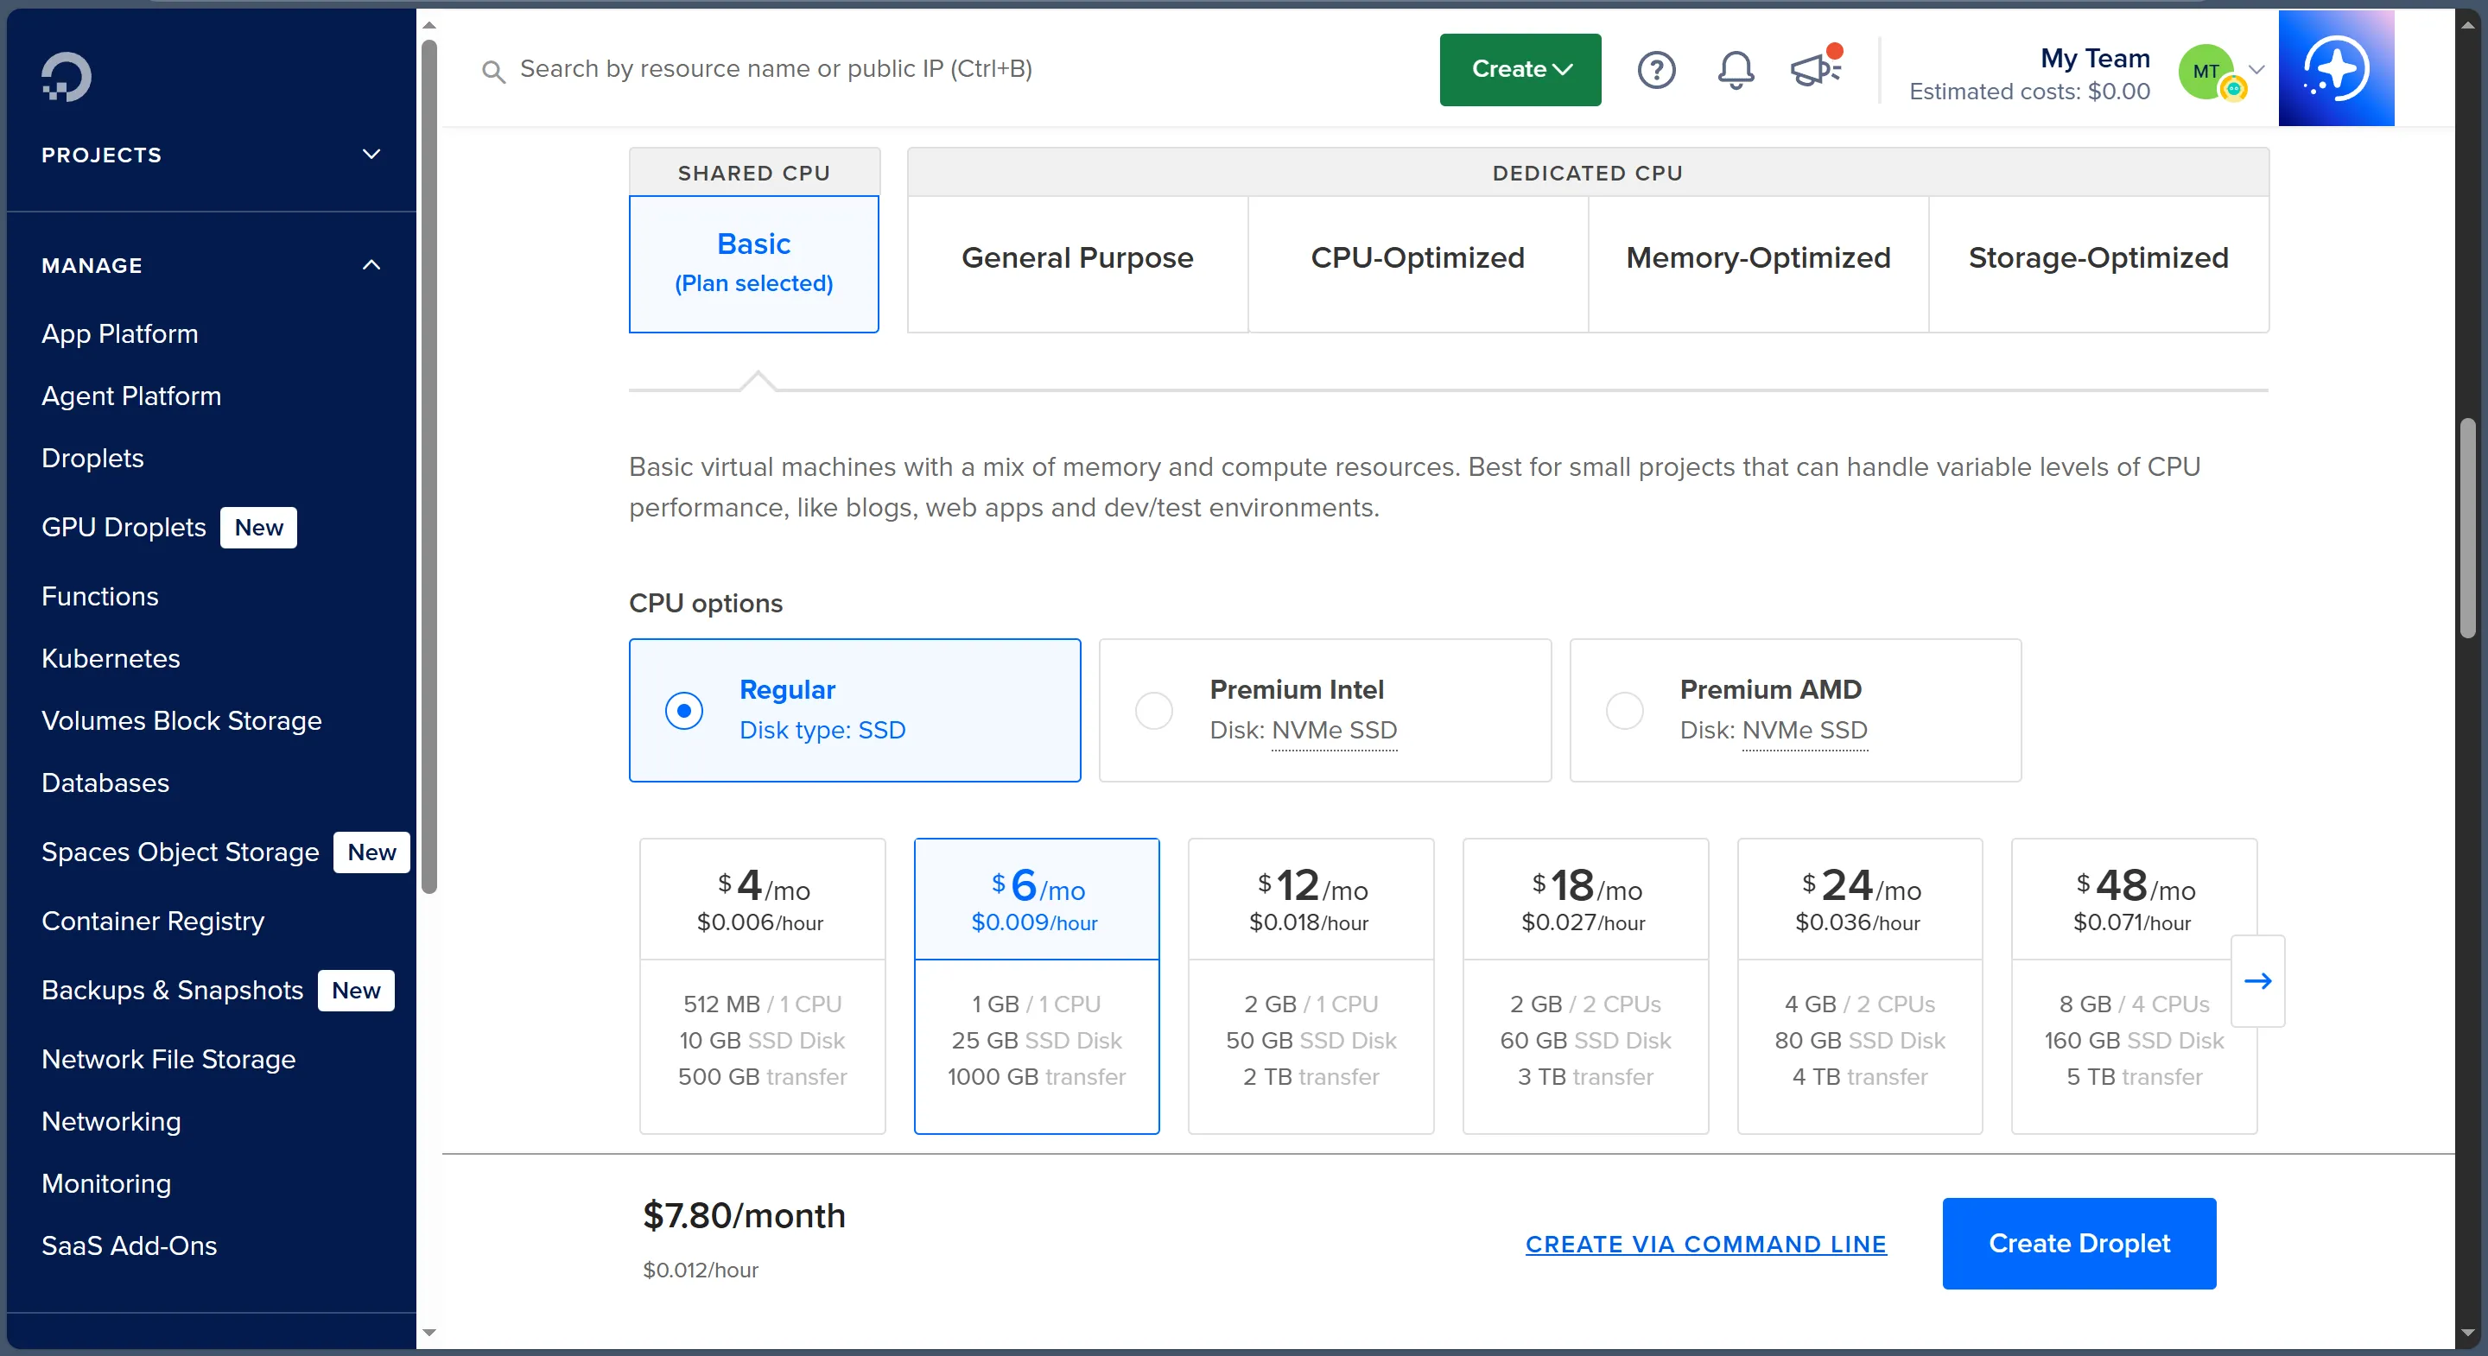Screen dimensions: 2488x1356
Task: Click the resource search input field
Action: click(776, 68)
